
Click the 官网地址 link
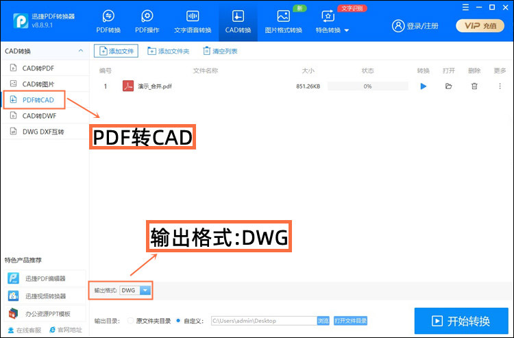pos(66,330)
